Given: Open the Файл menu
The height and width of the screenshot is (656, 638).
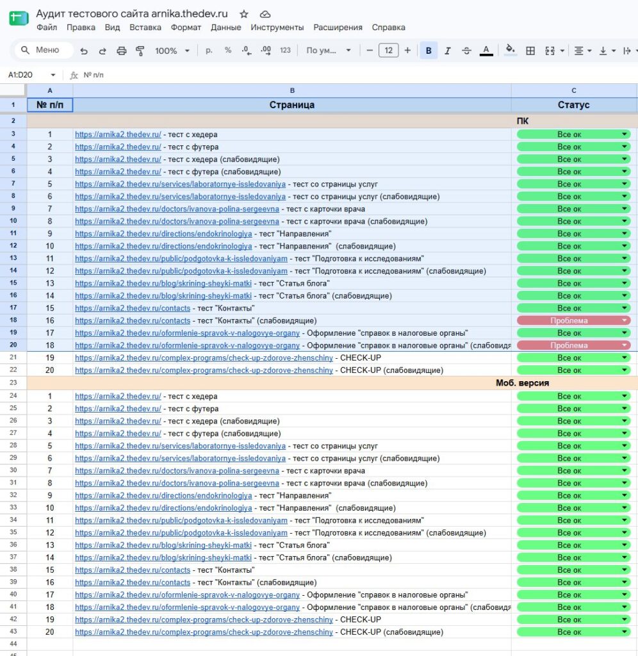Looking at the screenshot, I should 47,27.
